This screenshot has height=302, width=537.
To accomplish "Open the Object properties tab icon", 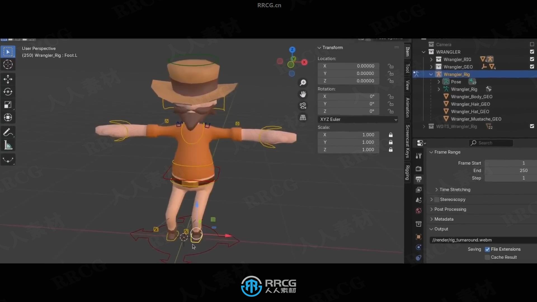I will (419, 237).
